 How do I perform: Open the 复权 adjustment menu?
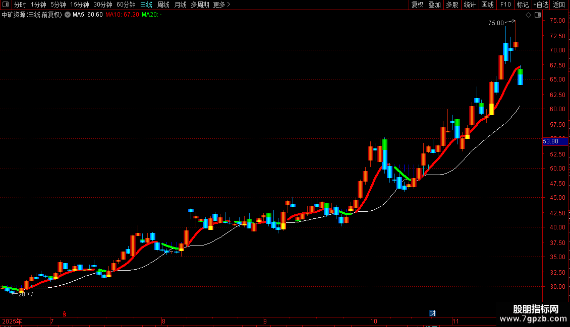pyautogui.click(x=417, y=5)
